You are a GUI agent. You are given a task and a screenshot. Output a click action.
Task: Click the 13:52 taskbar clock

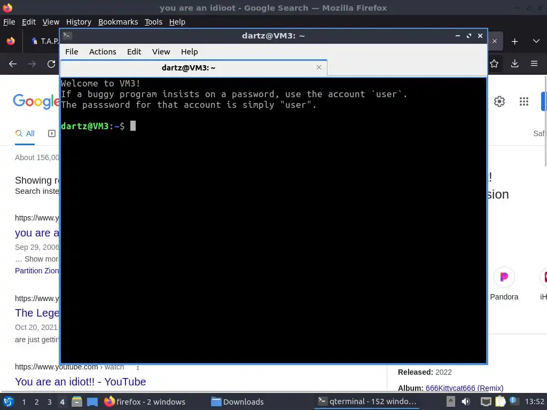[x=534, y=401]
